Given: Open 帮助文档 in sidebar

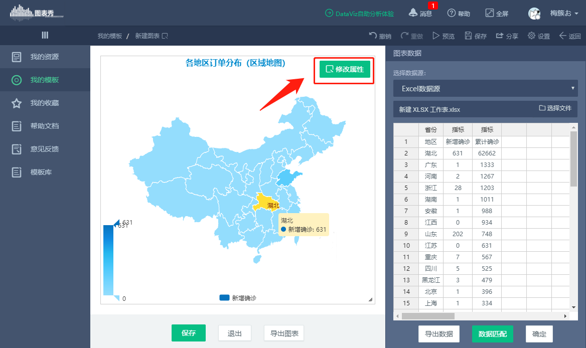Looking at the screenshot, I should (x=45, y=126).
